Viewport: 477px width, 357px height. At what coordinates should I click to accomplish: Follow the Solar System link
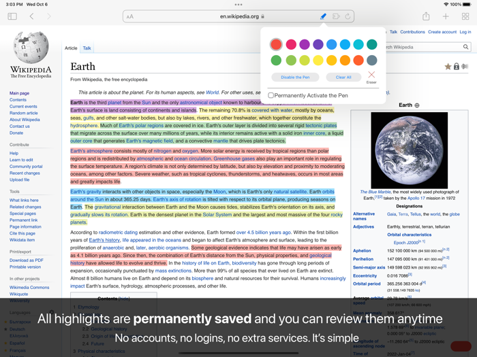(217, 215)
